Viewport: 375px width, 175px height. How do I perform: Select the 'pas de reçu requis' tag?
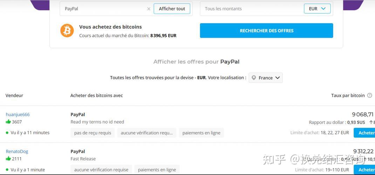pyautogui.click(x=93, y=133)
